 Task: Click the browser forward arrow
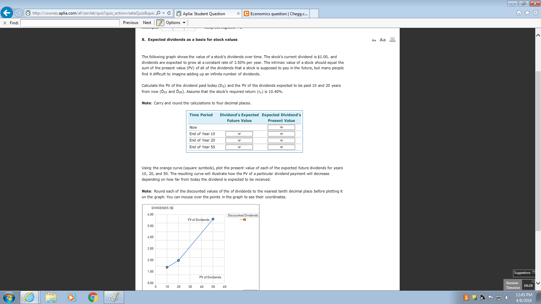[x=19, y=13]
